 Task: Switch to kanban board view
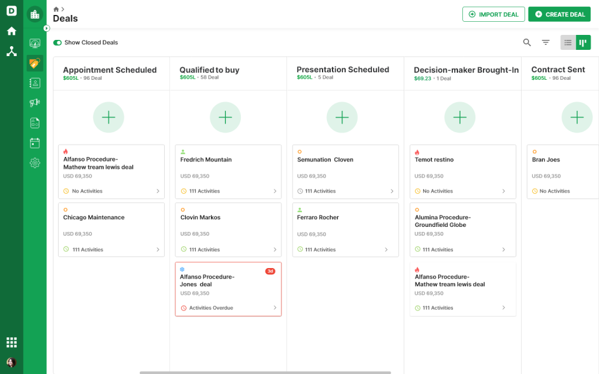583,42
